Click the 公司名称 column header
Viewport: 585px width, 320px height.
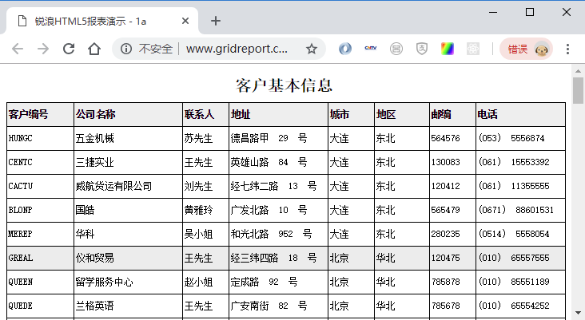pos(129,114)
